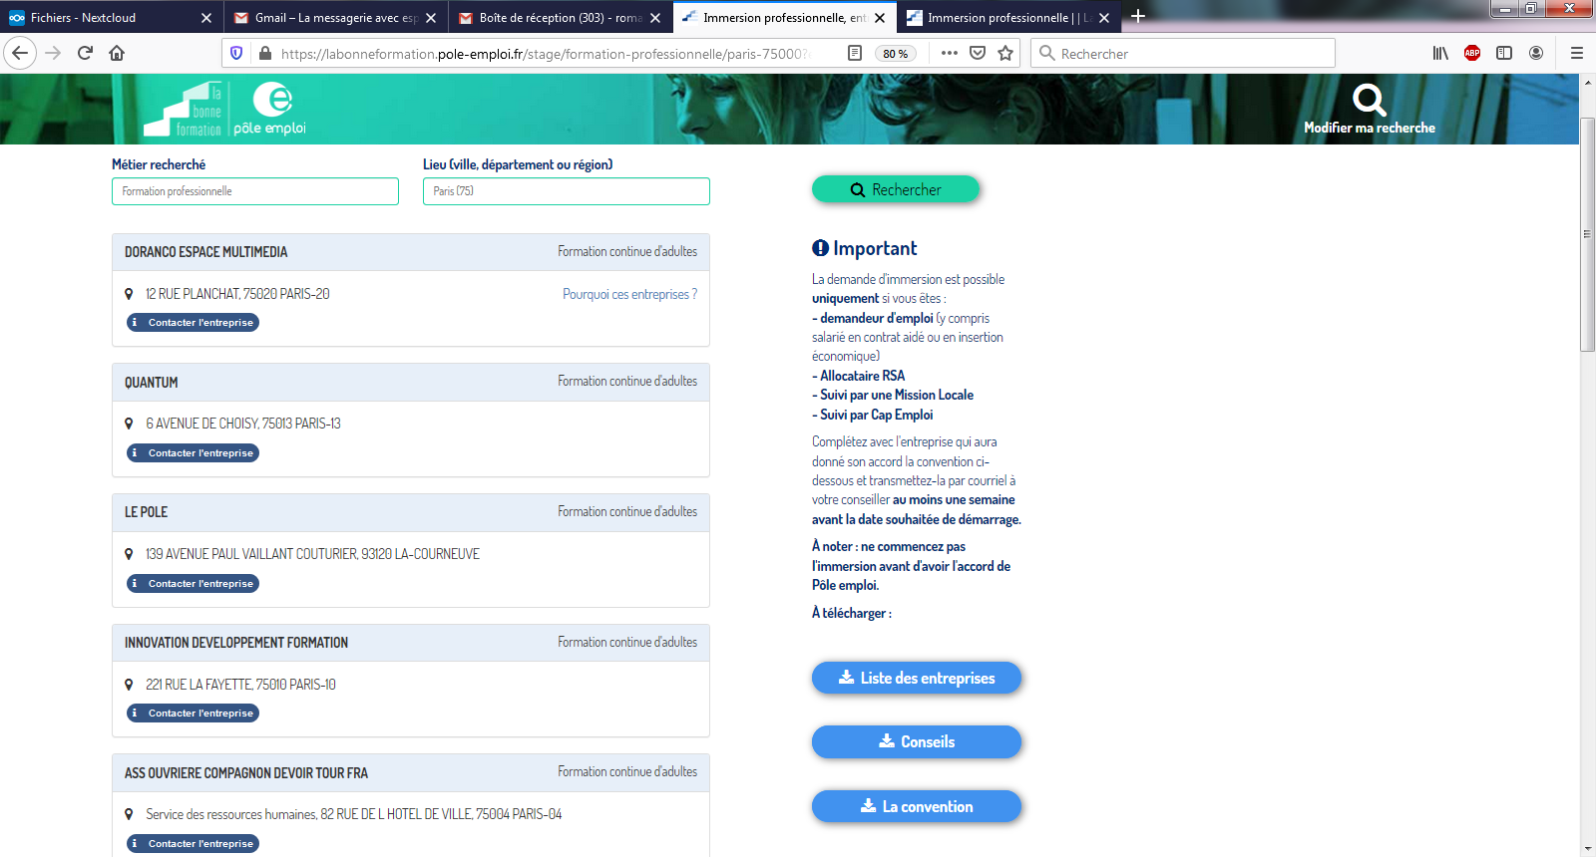This screenshot has width=1596, height=857.
Task: Click the Firefox home icon
Action: tap(117, 53)
